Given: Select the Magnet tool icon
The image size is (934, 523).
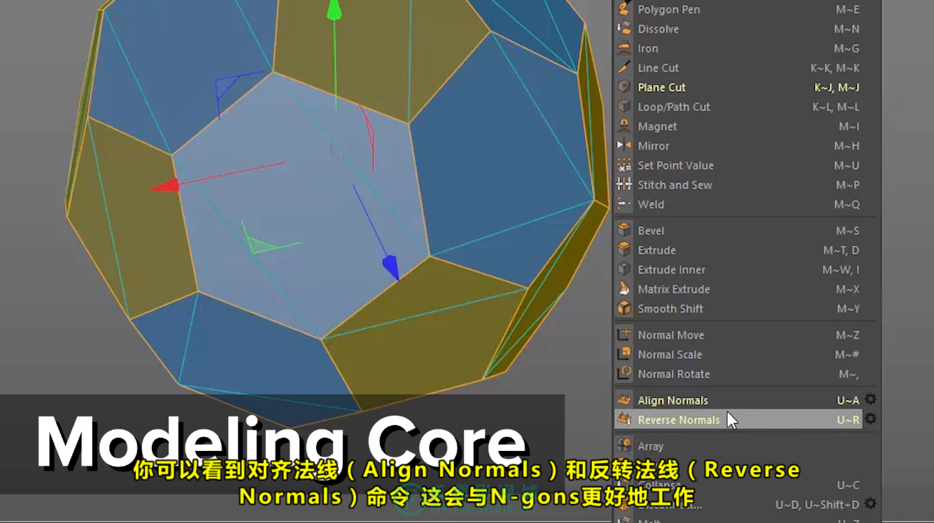Looking at the screenshot, I should pos(624,127).
